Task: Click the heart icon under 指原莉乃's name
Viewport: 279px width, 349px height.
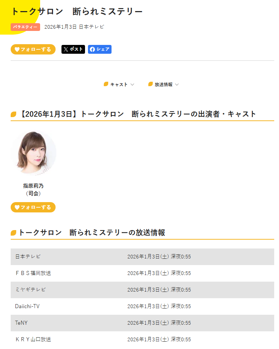Action: [17, 207]
